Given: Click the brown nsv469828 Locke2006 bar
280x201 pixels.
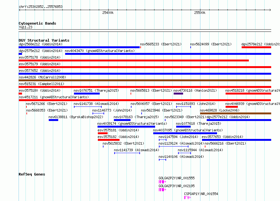Looking at the screenshot, I should [x=236, y=113].
